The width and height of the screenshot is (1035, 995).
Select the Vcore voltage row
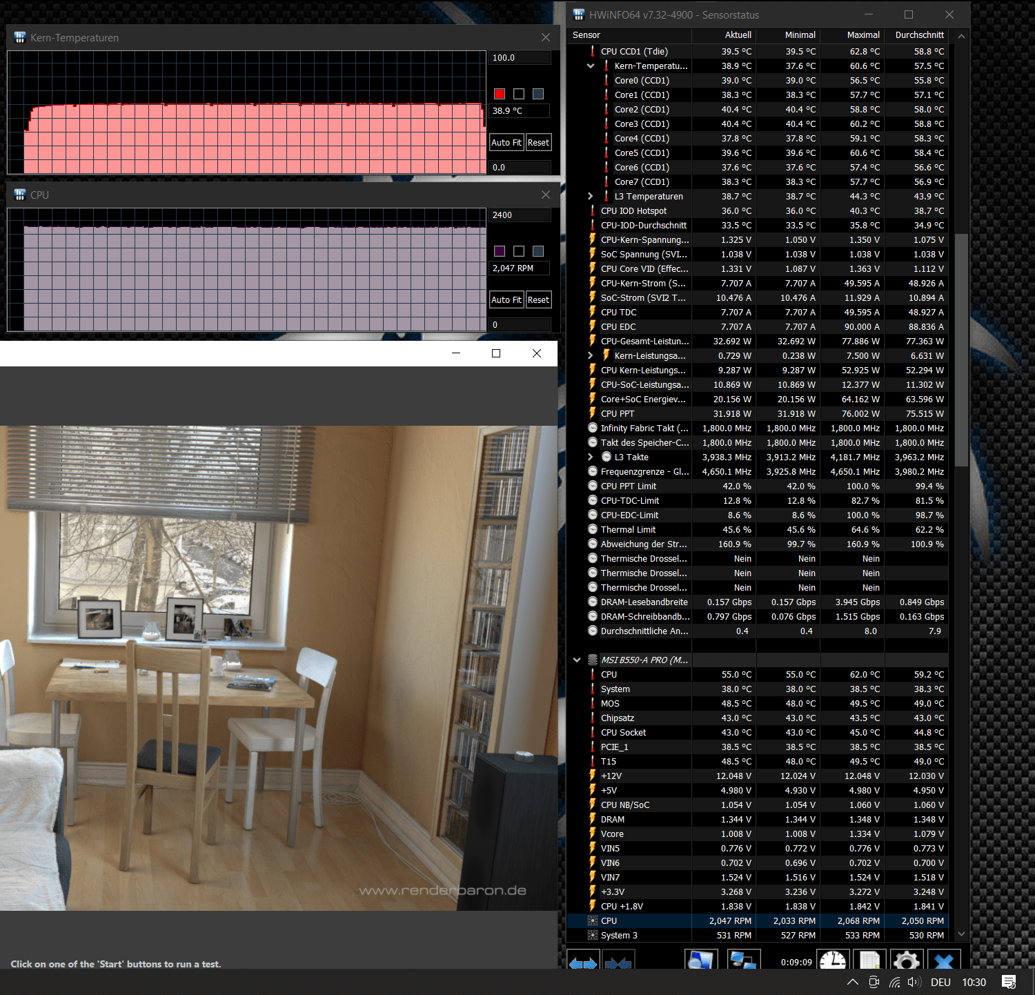point(758,834)
